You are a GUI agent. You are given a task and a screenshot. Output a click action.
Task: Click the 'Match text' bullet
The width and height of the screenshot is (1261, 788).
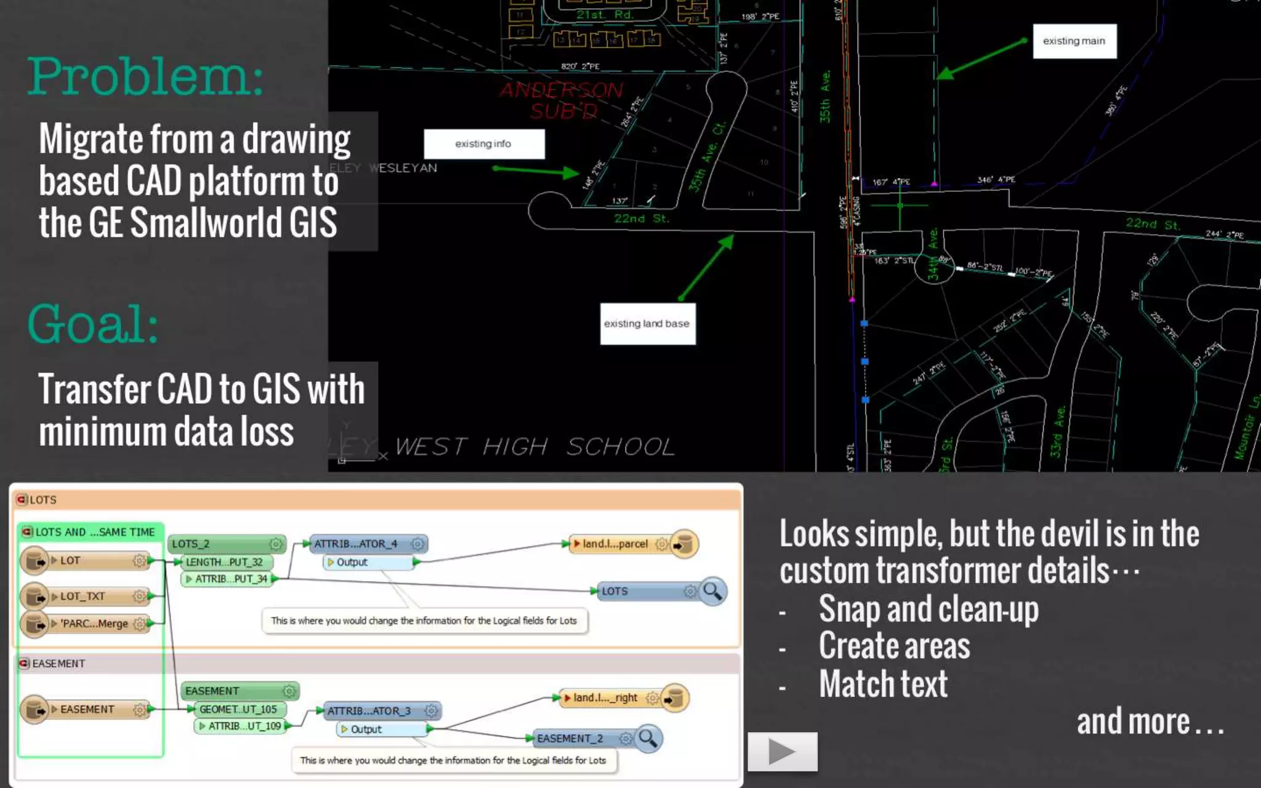click(883, 683)
